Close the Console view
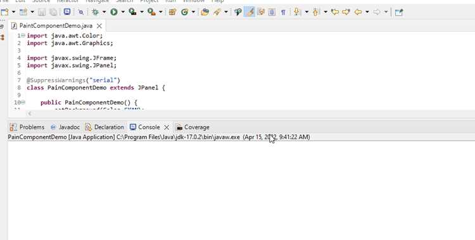This screenshot has height=240, width=475. click(x=167, y=127)
